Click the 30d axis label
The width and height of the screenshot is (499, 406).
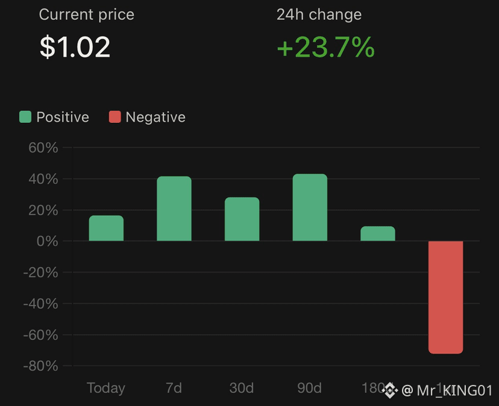pyautogui.click(x=242, y=388)
